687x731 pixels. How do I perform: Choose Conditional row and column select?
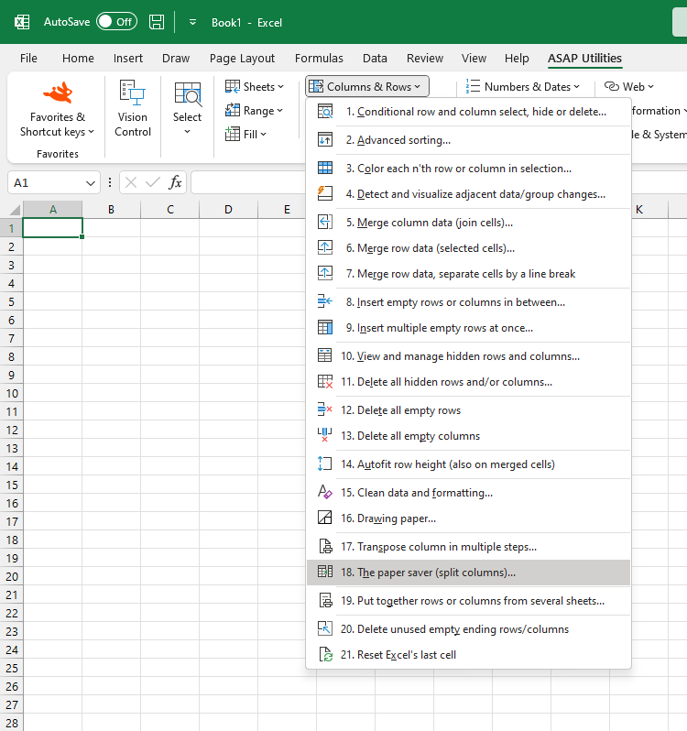[468, 112]
